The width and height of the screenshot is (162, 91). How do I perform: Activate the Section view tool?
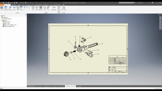tap(14, 8)
